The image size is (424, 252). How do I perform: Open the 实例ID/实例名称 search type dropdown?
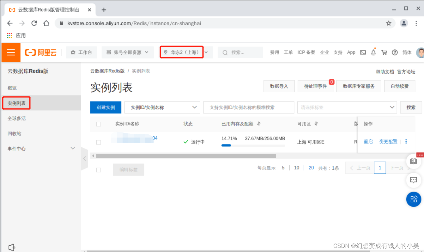click(x=162, y=108)
